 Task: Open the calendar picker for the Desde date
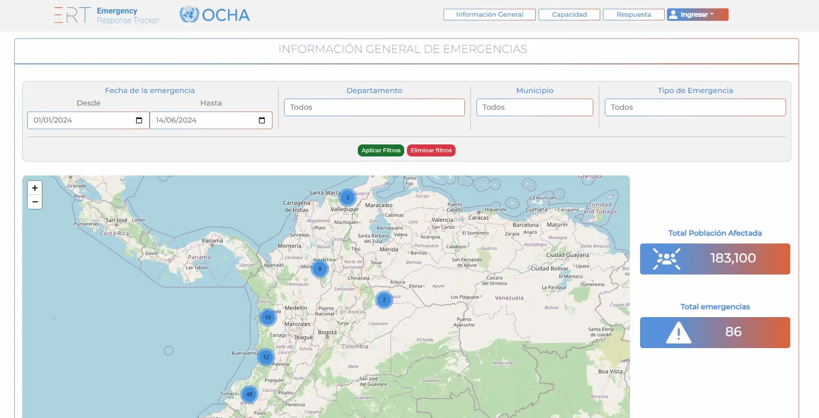(138, 120)
